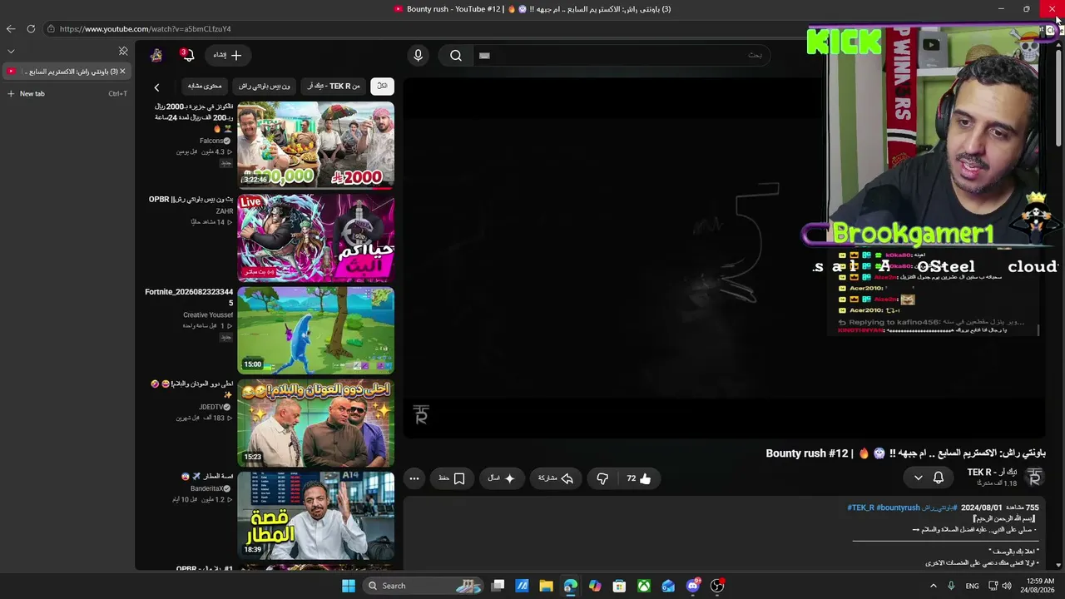Unpin the vertical tabs pane
Screen dimensions: 1065x599
tap(123, 52)
